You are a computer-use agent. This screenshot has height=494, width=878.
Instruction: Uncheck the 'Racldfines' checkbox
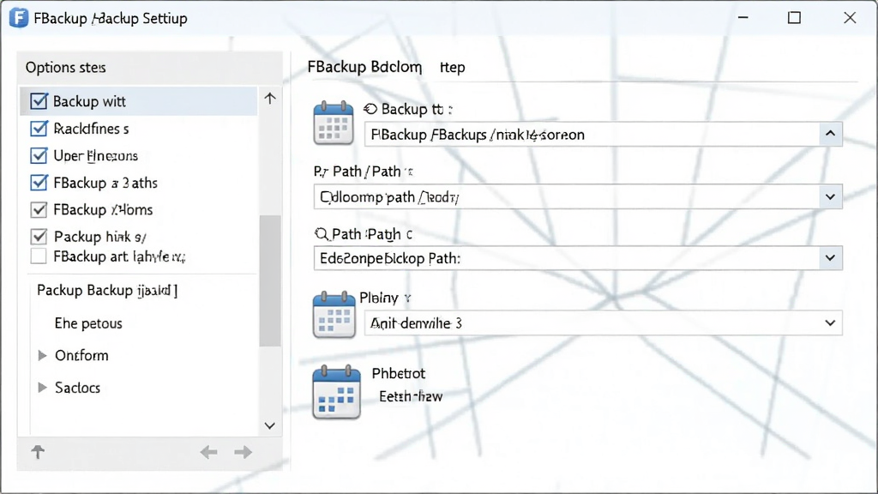(x=39, y=129)
